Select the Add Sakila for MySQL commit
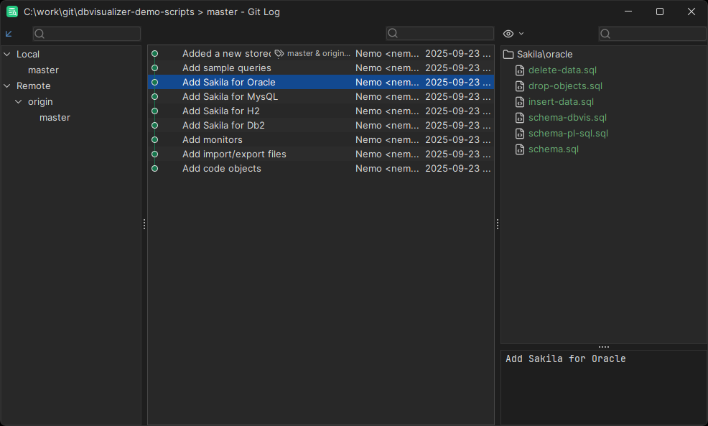 (230, 96)
